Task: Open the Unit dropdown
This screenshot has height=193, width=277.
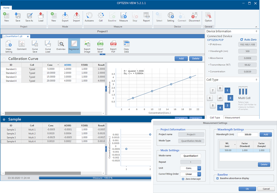Action: 199,168
